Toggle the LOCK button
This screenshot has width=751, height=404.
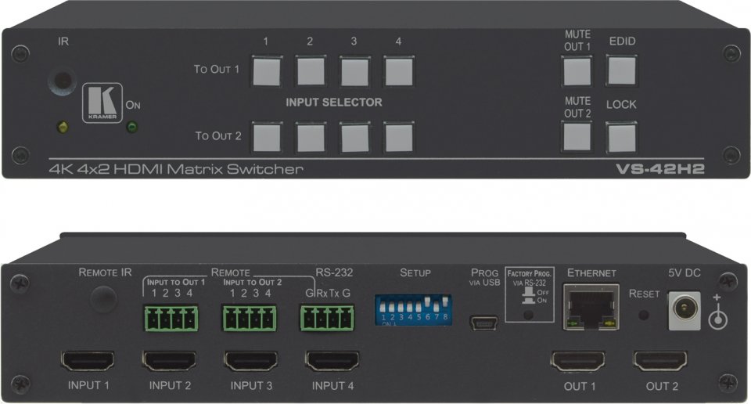coord(621,137)
